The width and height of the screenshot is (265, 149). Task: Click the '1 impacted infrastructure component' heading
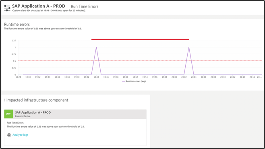(36, 100)
